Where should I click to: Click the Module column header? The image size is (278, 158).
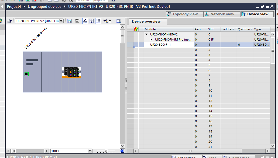[x=169, y=29]
